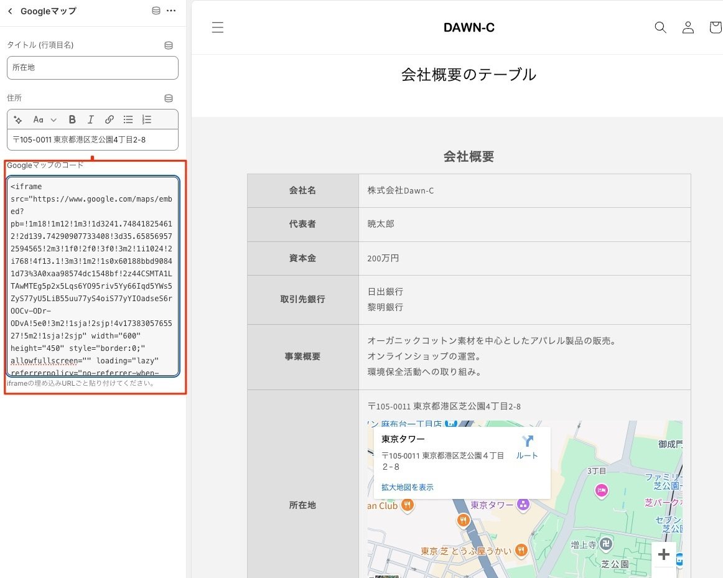
Task: Open the shopping cart icon
Action: click(x=716, y=27)
